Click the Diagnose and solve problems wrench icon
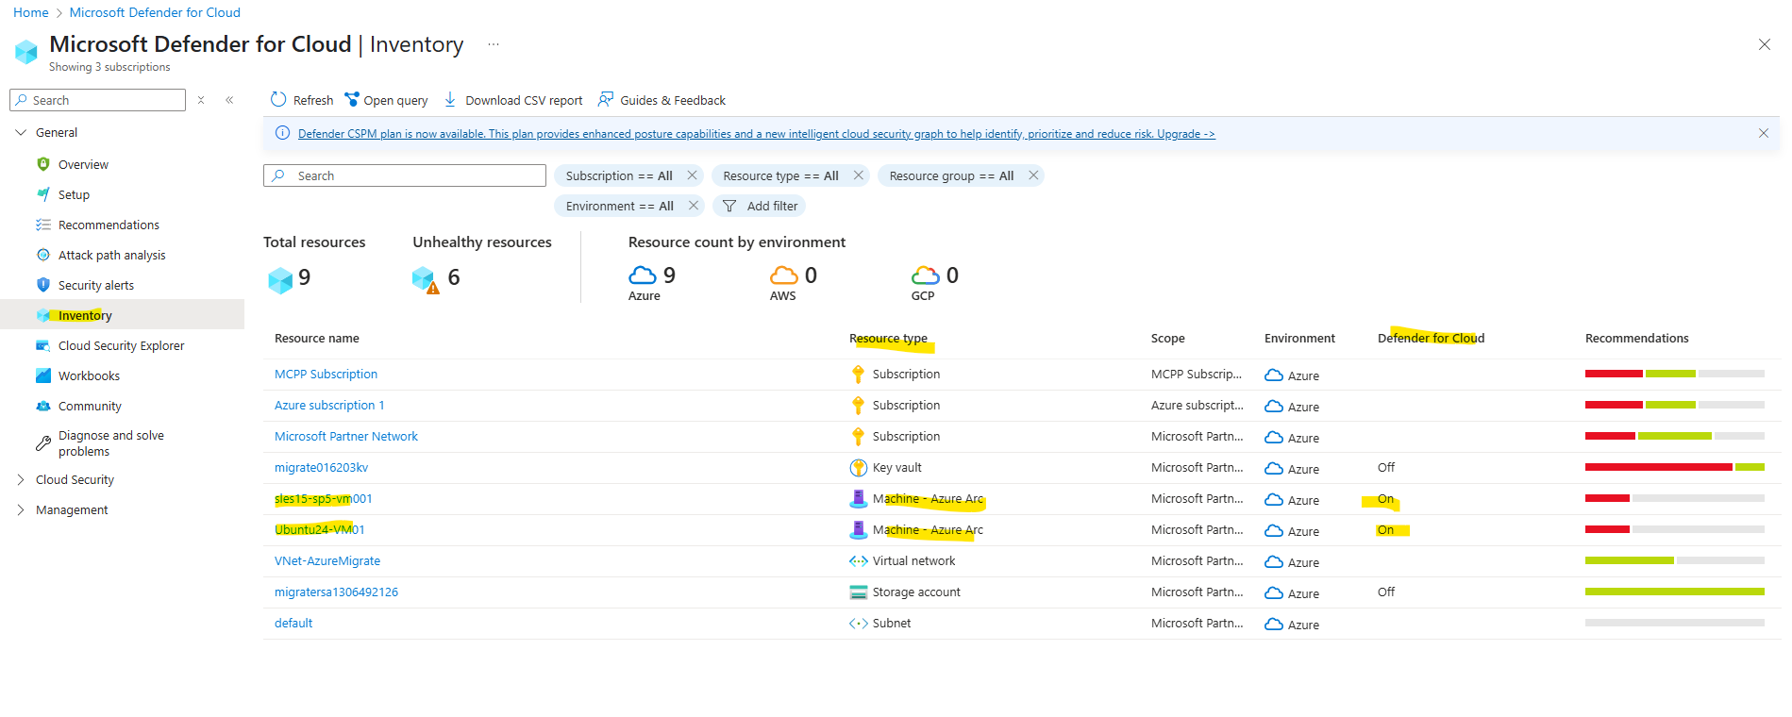This screenshot has width=1792, height=717. (43, 443)
